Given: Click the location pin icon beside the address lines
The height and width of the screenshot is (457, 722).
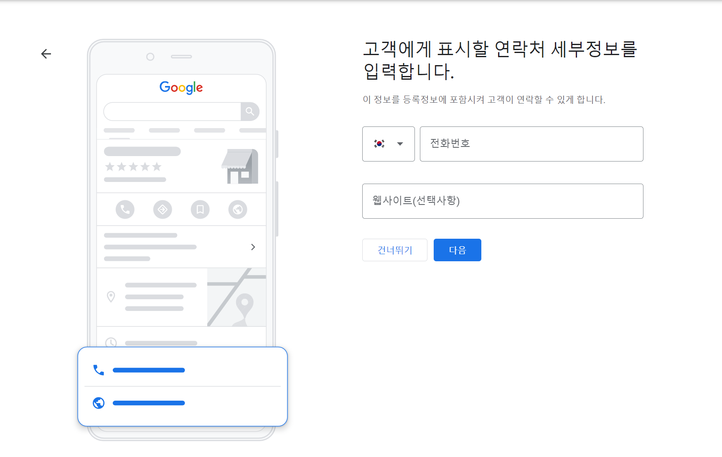Looking at the screenshot, I should point(111,297).
